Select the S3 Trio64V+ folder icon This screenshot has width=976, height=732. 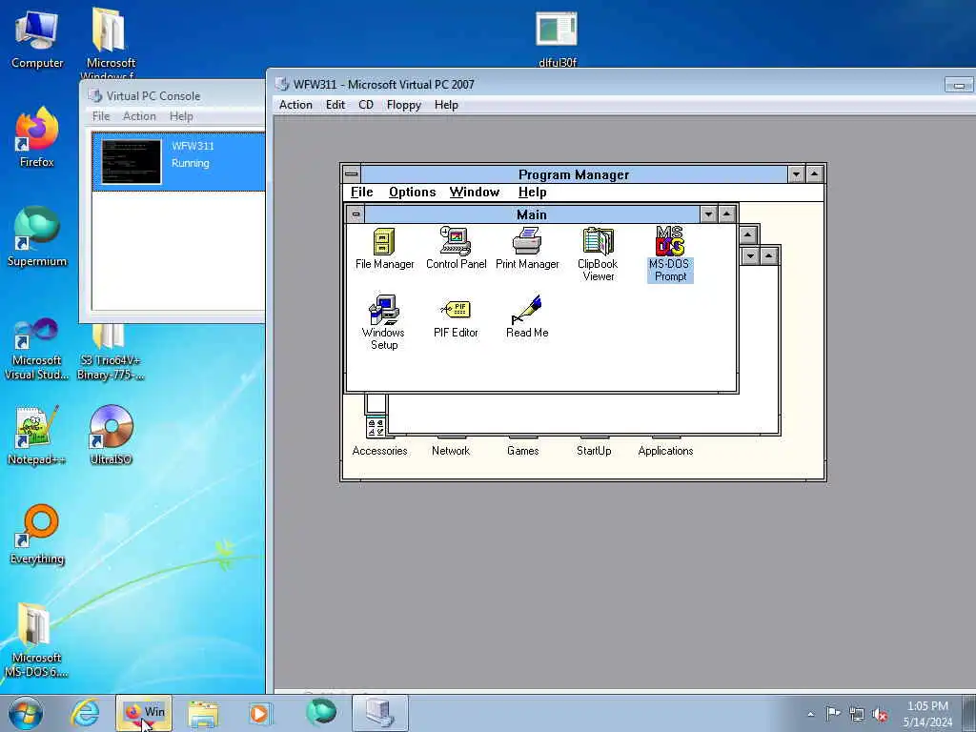[111, 353]
